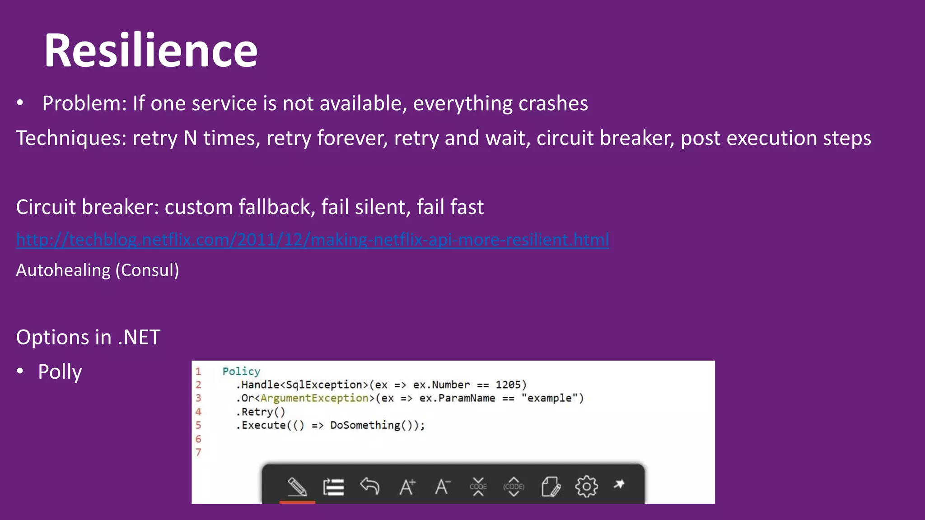Viewport: 925px width, 520px height.
Task: Click the edit note page icon
Action: (x=551, y=487)
